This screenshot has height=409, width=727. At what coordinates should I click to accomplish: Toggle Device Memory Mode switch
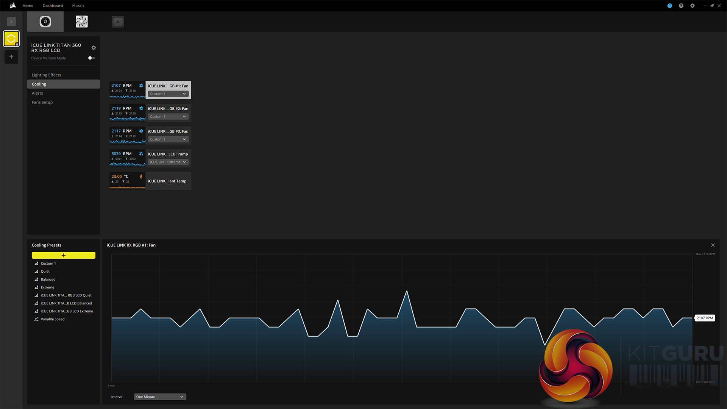tap(91, 58)
